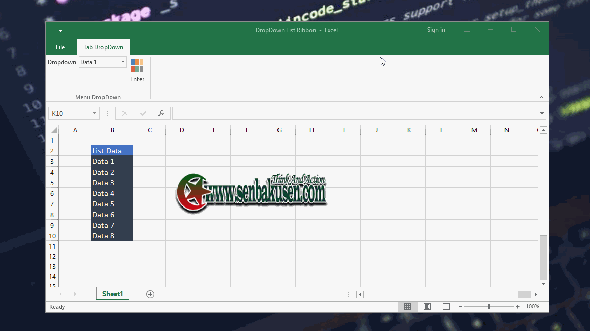Select the Sheet1 worksheet tab
This screenshot has width=590, height=331.
(112, 294)
